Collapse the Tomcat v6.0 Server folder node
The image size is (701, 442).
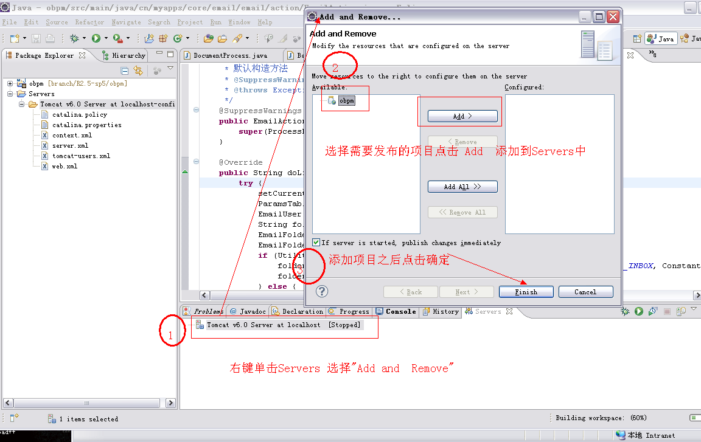point(21,104)
